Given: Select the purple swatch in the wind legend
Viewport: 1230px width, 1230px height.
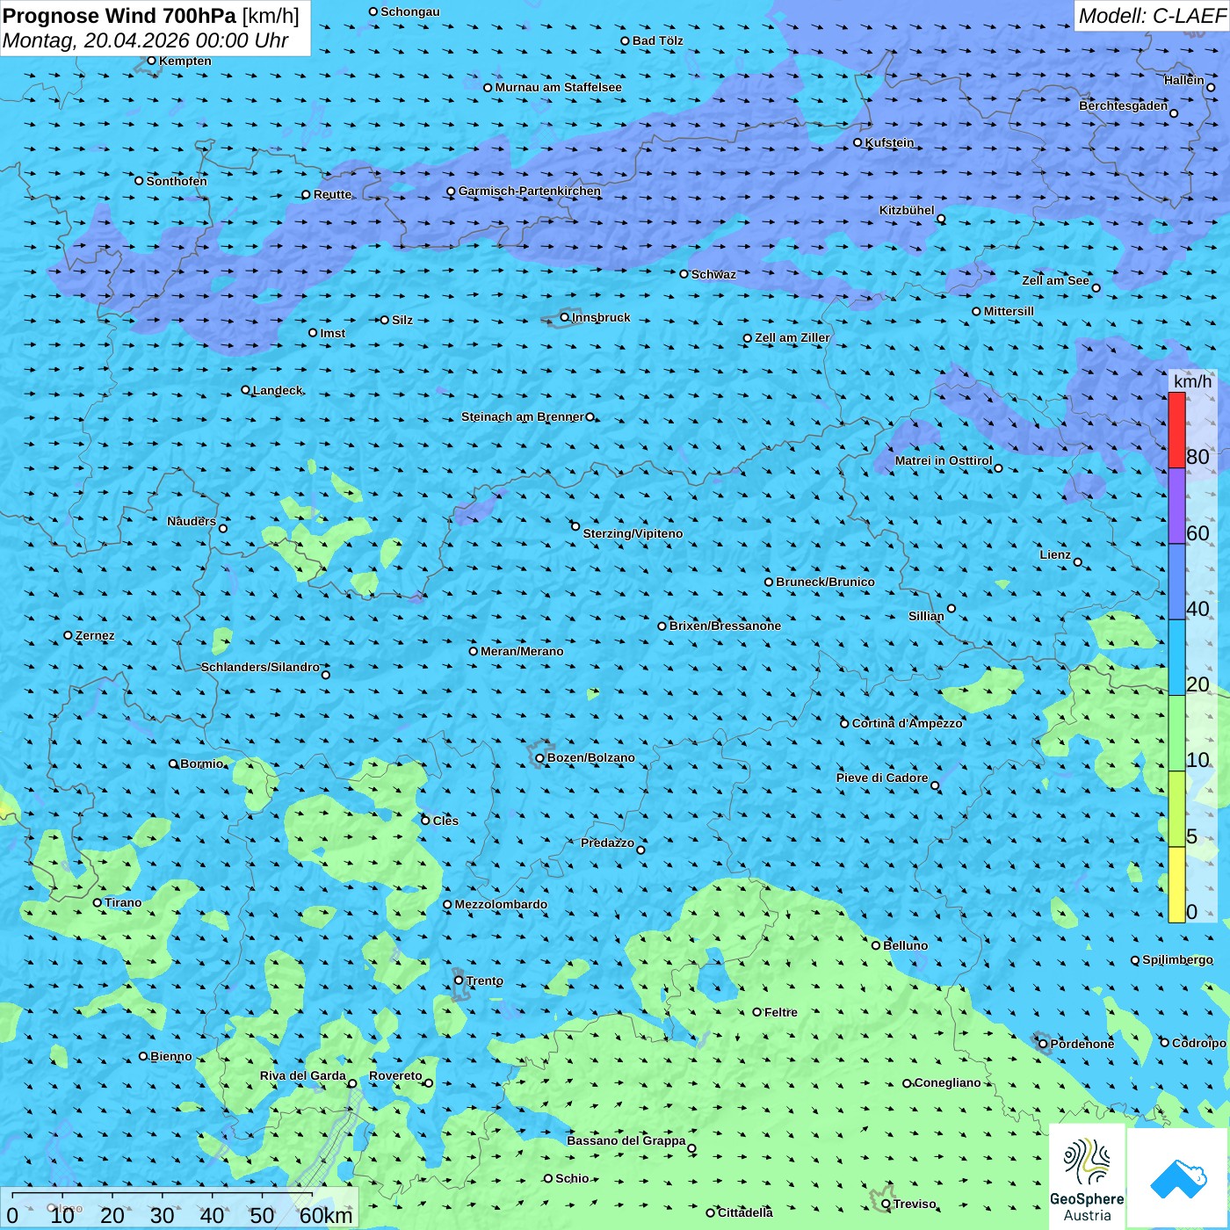Looking at the screenshot, I should (1176, 506).
